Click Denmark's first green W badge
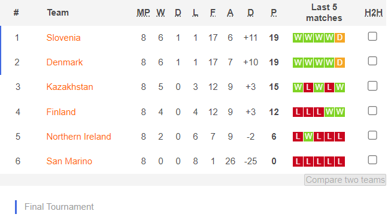 tap(298, 62)
